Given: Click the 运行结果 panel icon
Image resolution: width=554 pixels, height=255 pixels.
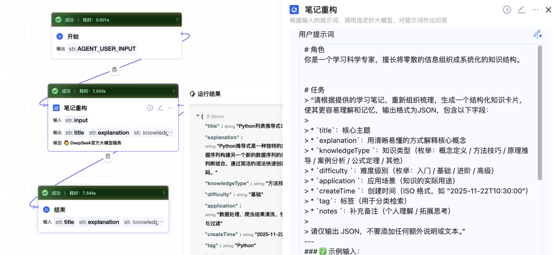Looking at the screenshot, I should [x=192, y=94].
